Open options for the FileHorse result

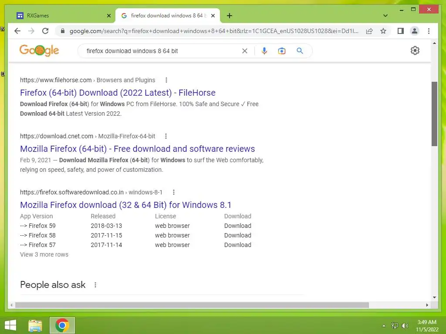166,80
